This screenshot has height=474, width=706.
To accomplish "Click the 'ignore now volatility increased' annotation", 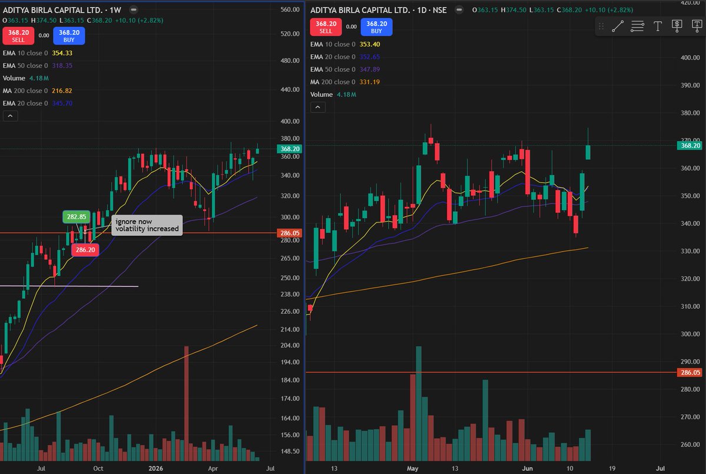I will coord(147,225).
